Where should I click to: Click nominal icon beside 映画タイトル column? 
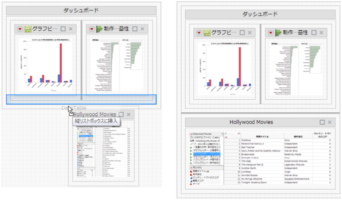[191, 172]
